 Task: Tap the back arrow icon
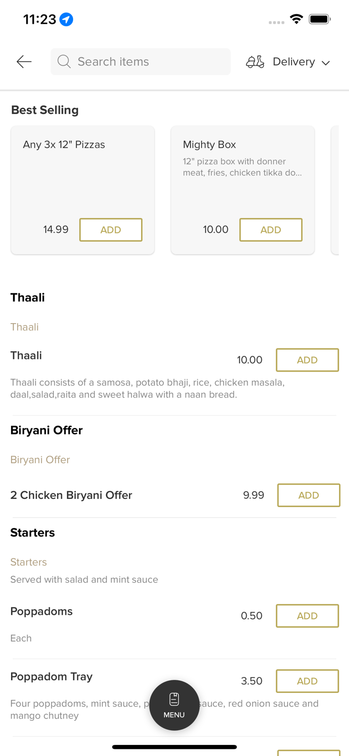coord(24,61)
